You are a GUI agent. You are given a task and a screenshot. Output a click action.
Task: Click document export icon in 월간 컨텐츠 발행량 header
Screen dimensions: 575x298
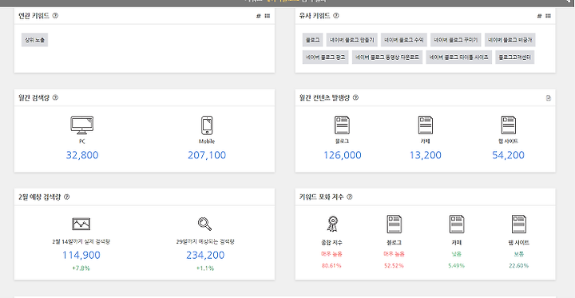(548, 98)
